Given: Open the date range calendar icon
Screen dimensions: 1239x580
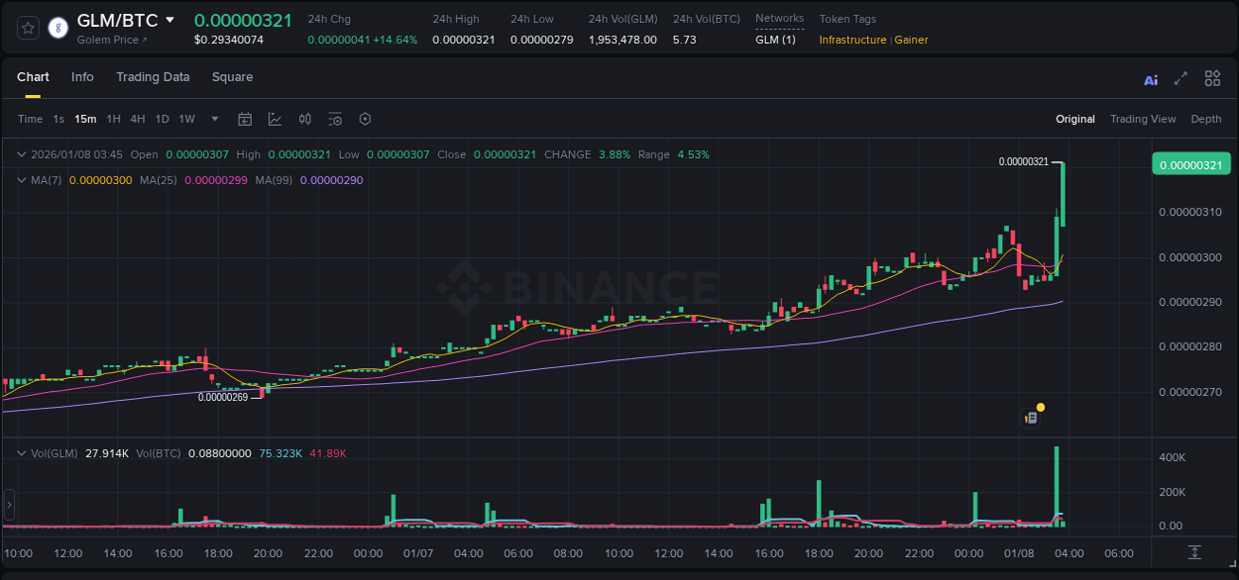Looking at the screenshot, I should pyautogui.click(x=245, y=119).
